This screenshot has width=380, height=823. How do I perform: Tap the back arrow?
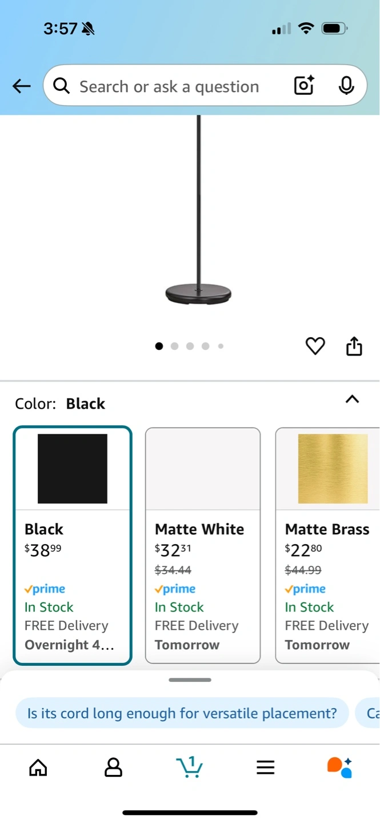22,86
